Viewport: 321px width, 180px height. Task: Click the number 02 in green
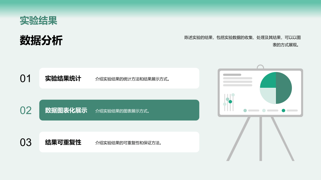click(x=26, y=110)
